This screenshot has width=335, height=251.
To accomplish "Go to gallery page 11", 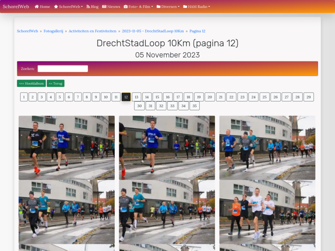I will point(116,97).
